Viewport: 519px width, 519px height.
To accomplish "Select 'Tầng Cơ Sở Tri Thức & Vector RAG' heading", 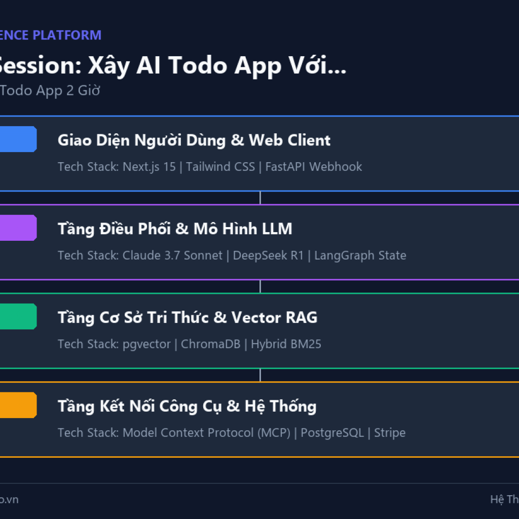I will [x=188, y=317].
